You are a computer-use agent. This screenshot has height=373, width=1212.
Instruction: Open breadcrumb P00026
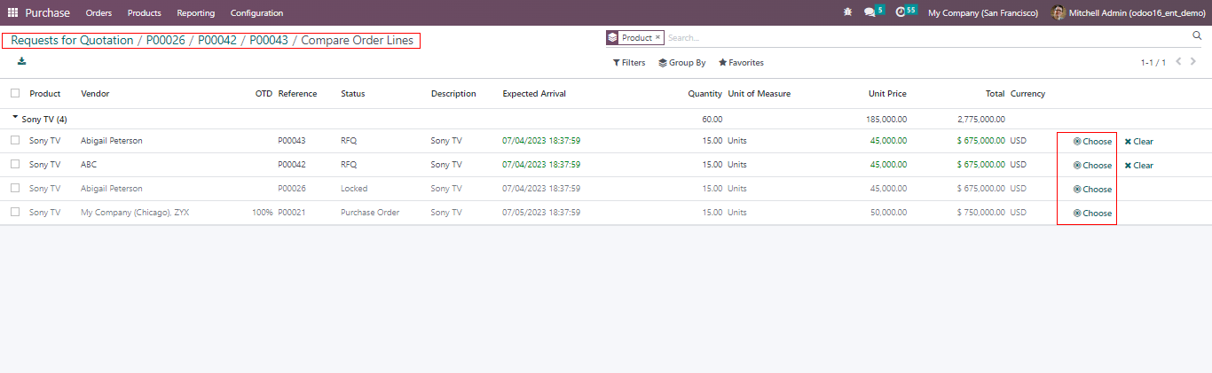(166, 41)
